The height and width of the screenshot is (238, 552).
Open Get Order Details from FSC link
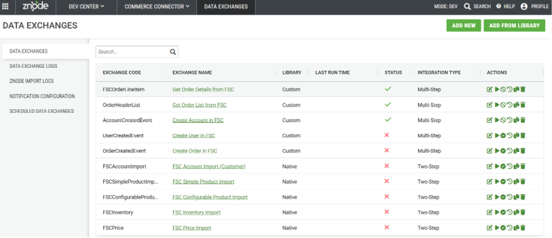click(203, 90)
